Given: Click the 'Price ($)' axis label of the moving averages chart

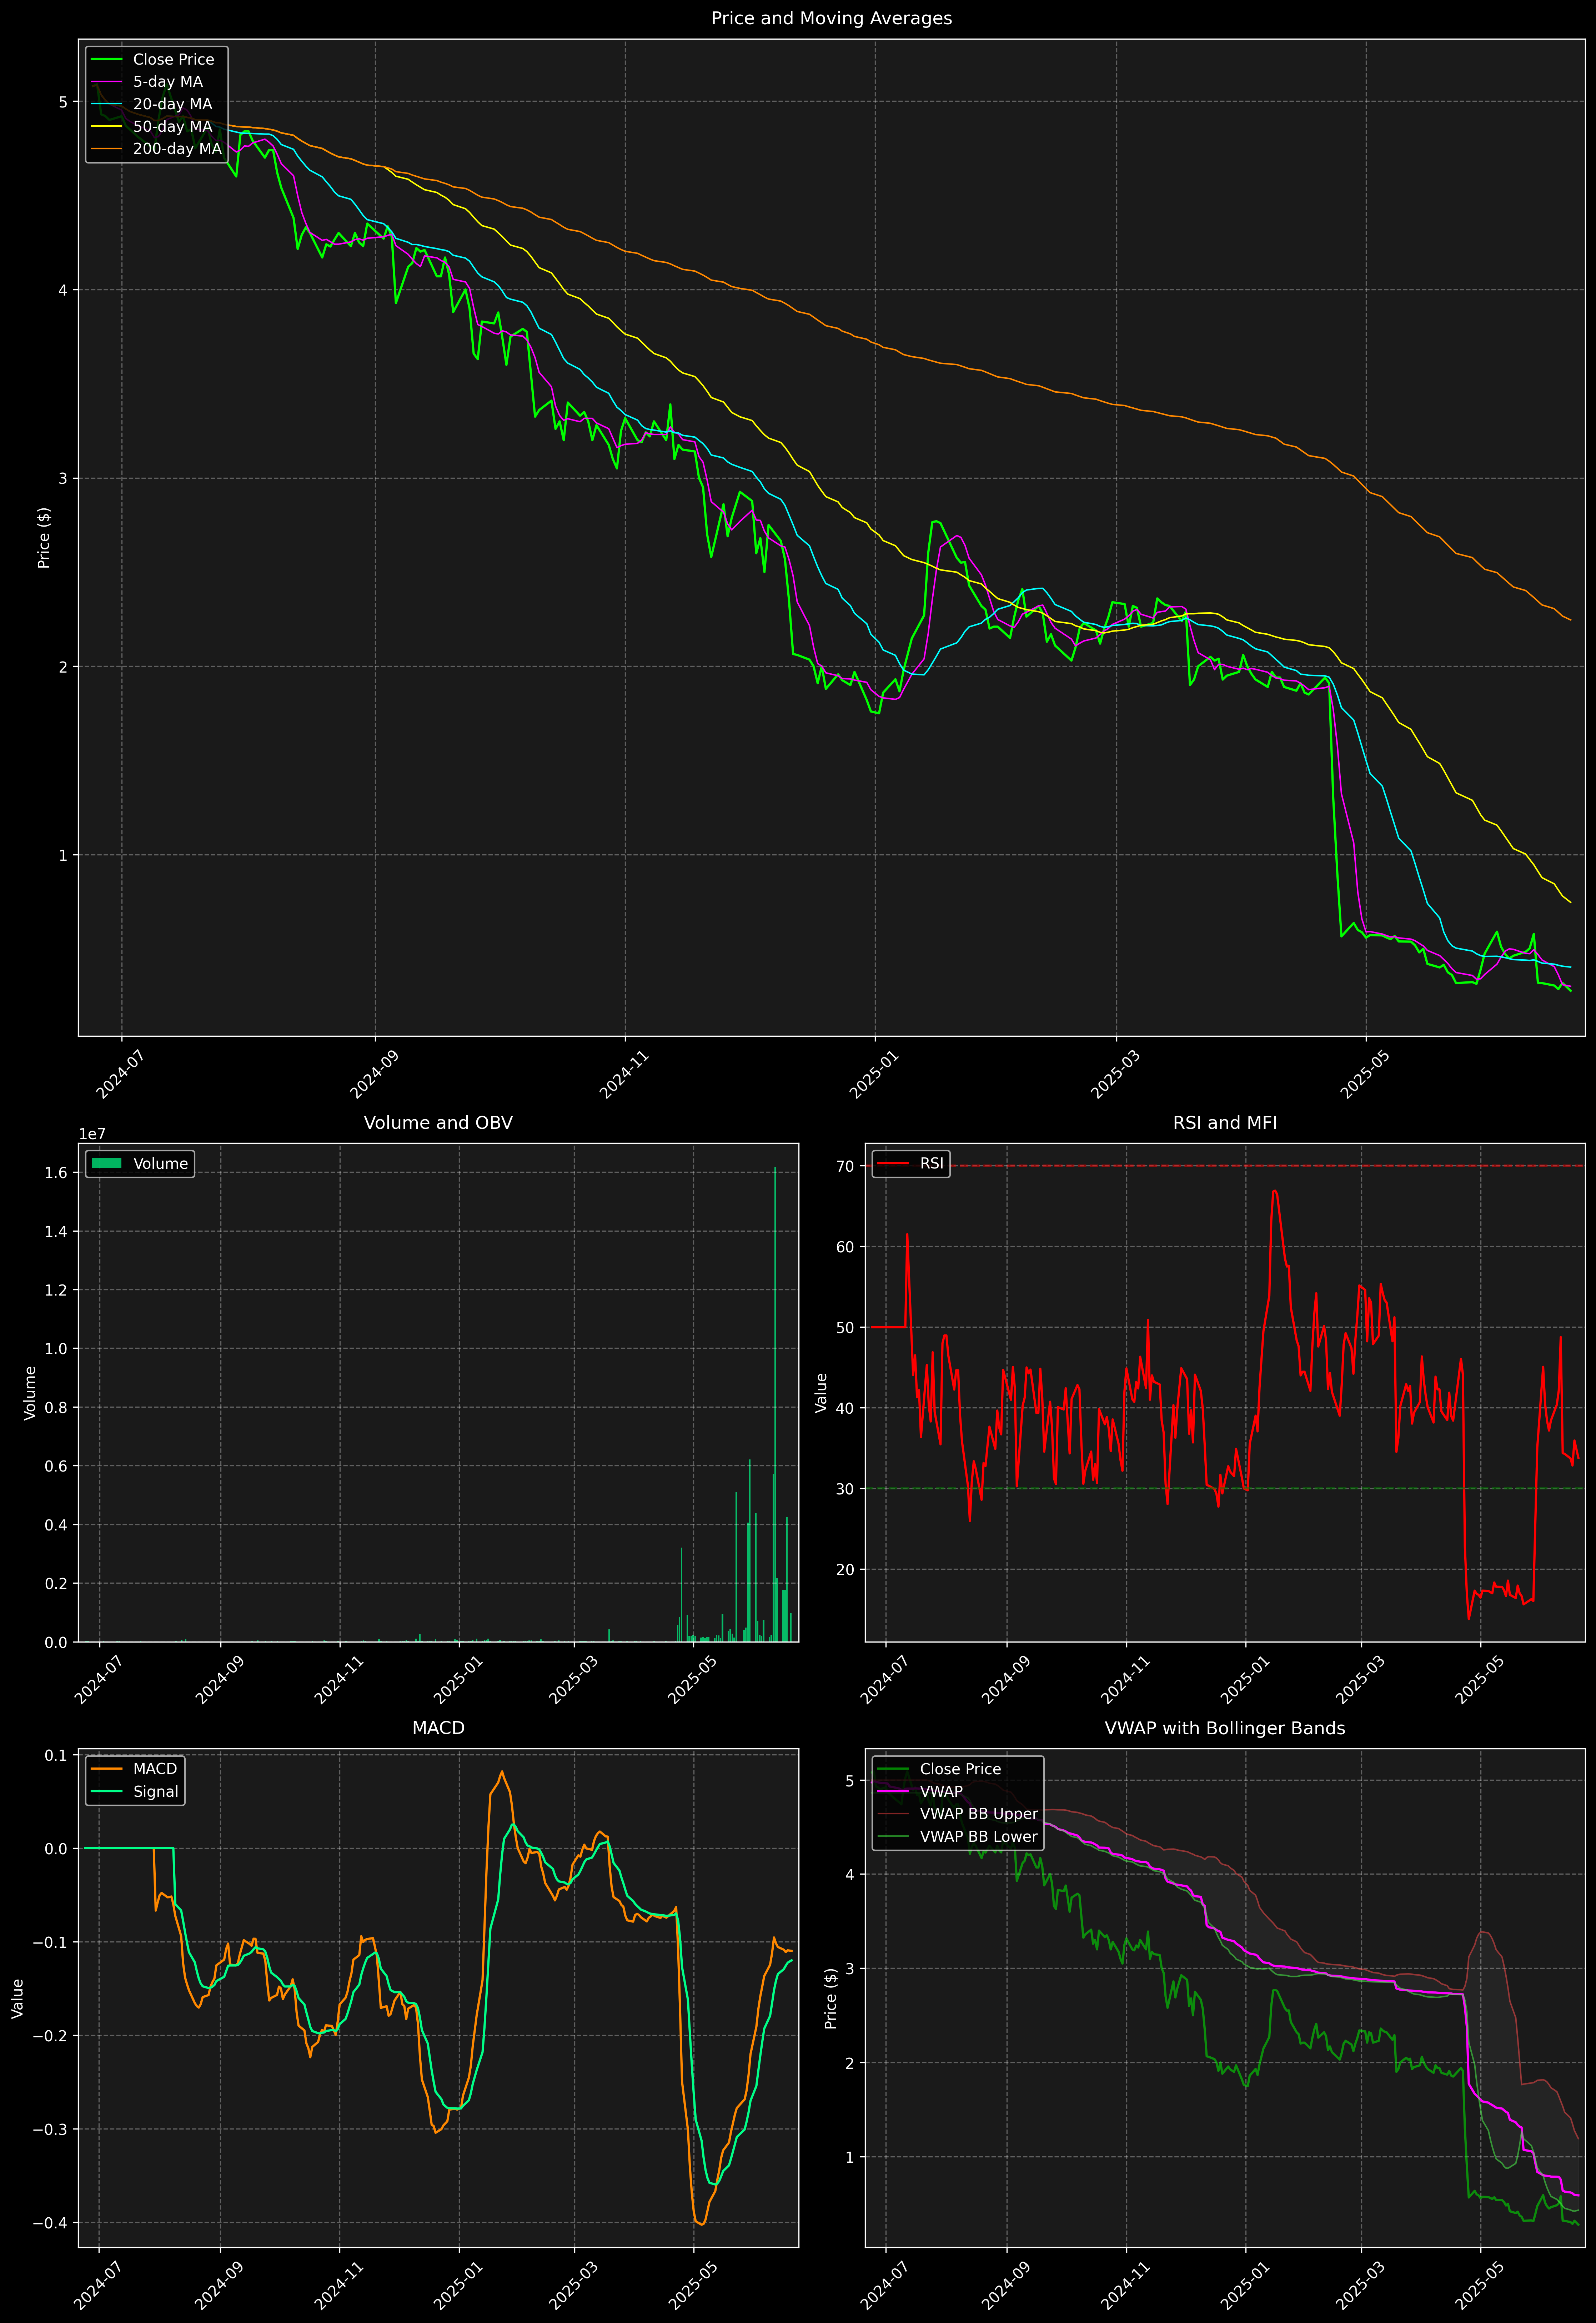Looking at the screenshot, I should point(44,538).
